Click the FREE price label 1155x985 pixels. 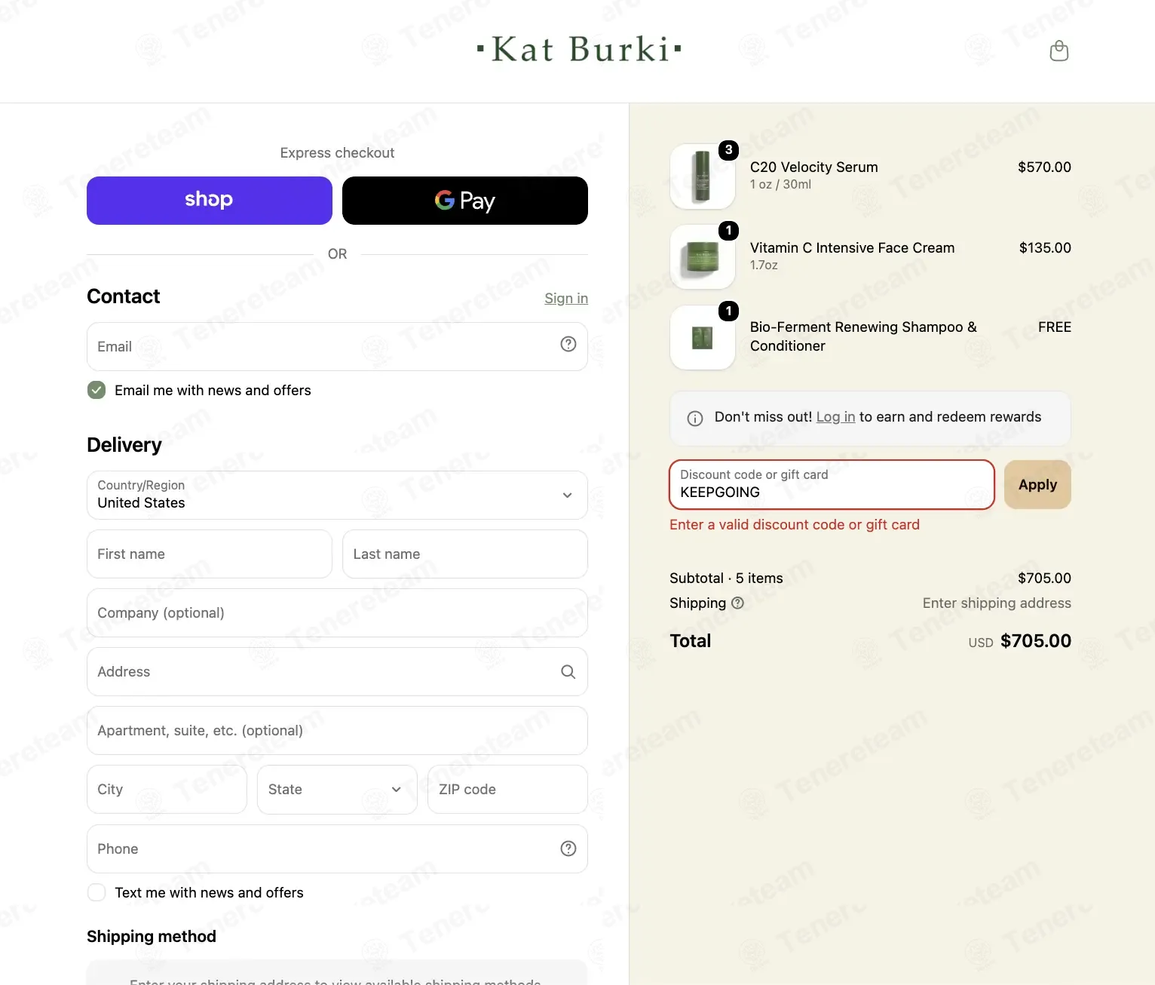(x=1054, y=327)
